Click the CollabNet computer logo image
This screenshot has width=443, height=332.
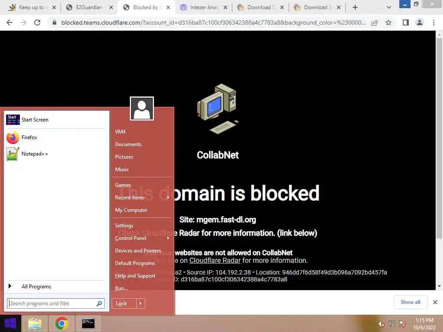(x=218, y=109)
